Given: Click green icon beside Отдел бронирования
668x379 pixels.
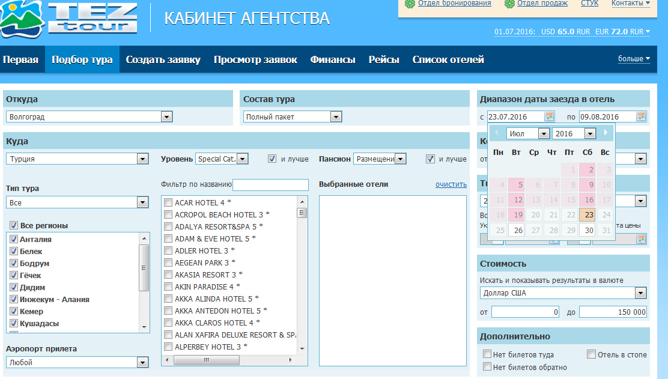Looking at the screenshot, I should tap(410, 4).
